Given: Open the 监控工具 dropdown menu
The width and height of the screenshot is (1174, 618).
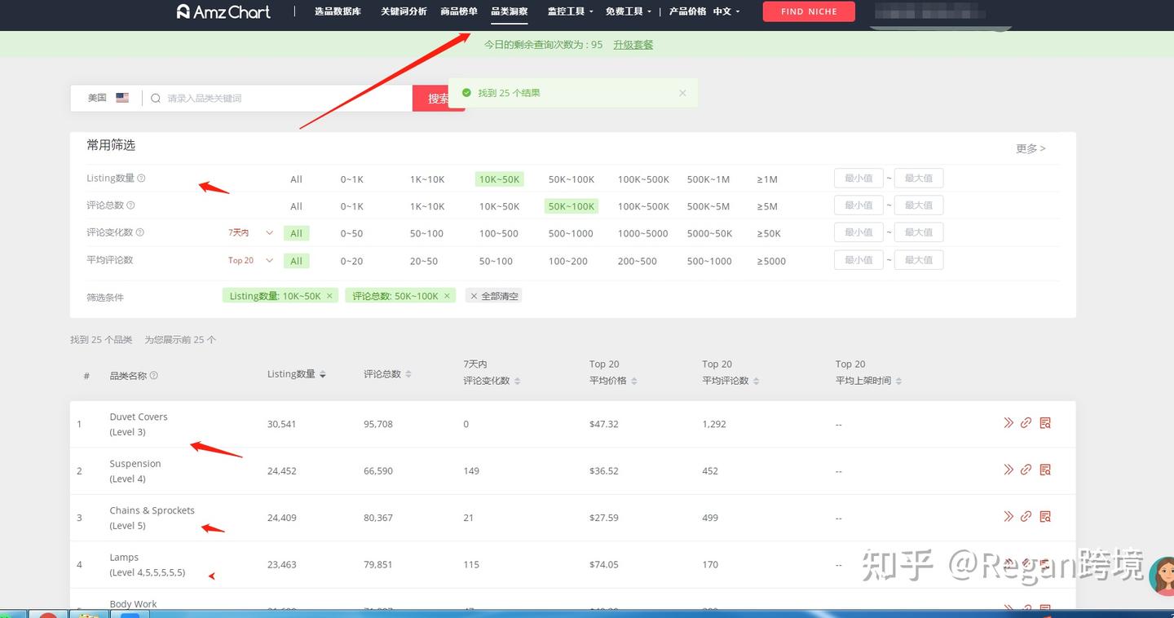Looking at the screenshot, I should 570,11.
